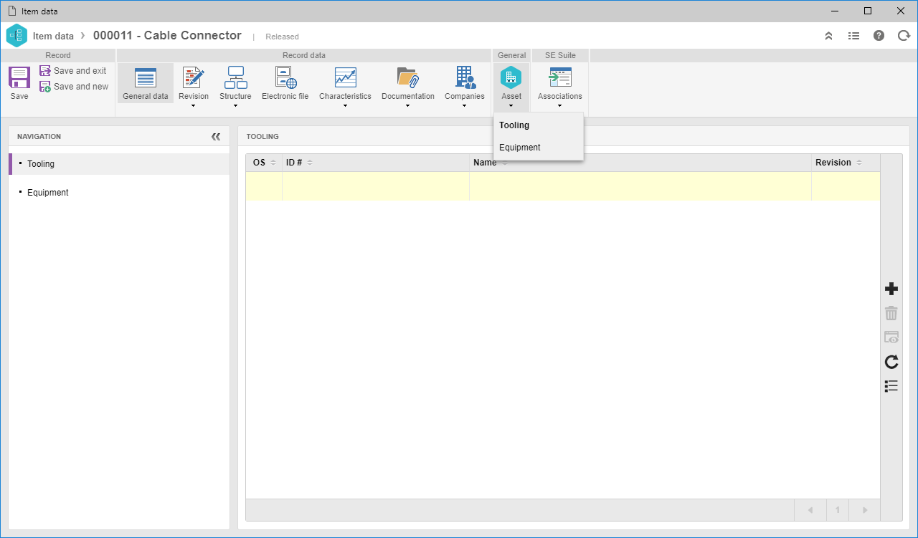Refresh the tooling list
The width and height of the screenshot is (918, 538).
[891, 362]
